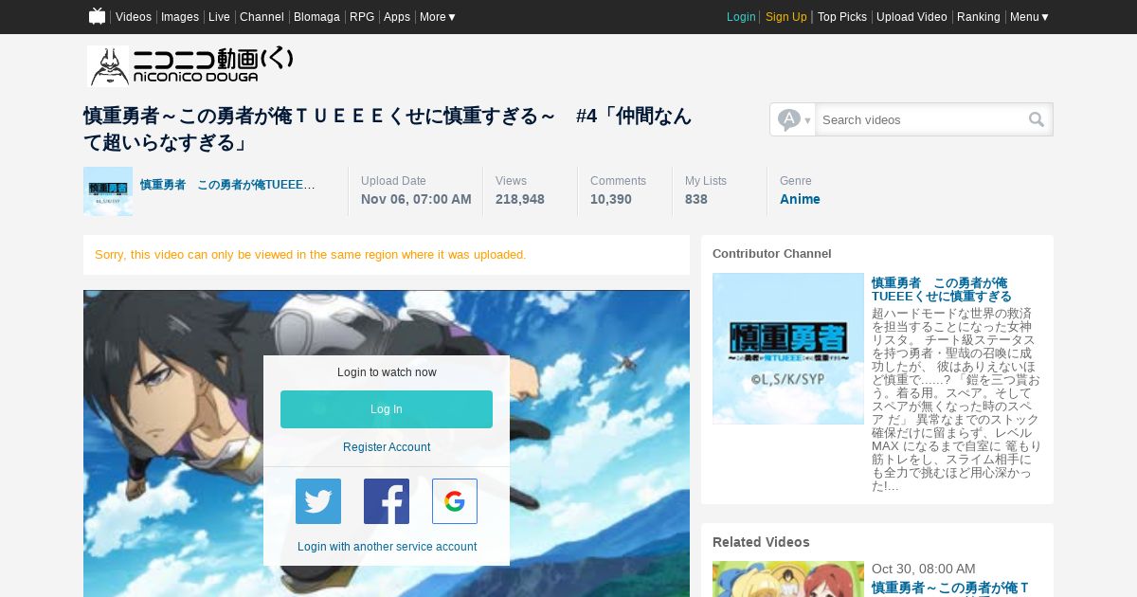Open the Apps menu item
Viewport: 1137px width, 597px height.
pos(397,17)
